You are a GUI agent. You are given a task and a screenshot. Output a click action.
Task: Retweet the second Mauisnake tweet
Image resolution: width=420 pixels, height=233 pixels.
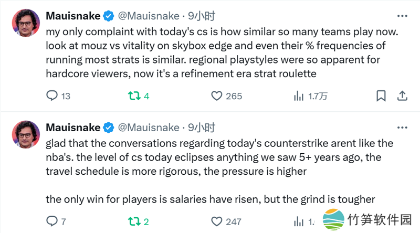(133, 221)
